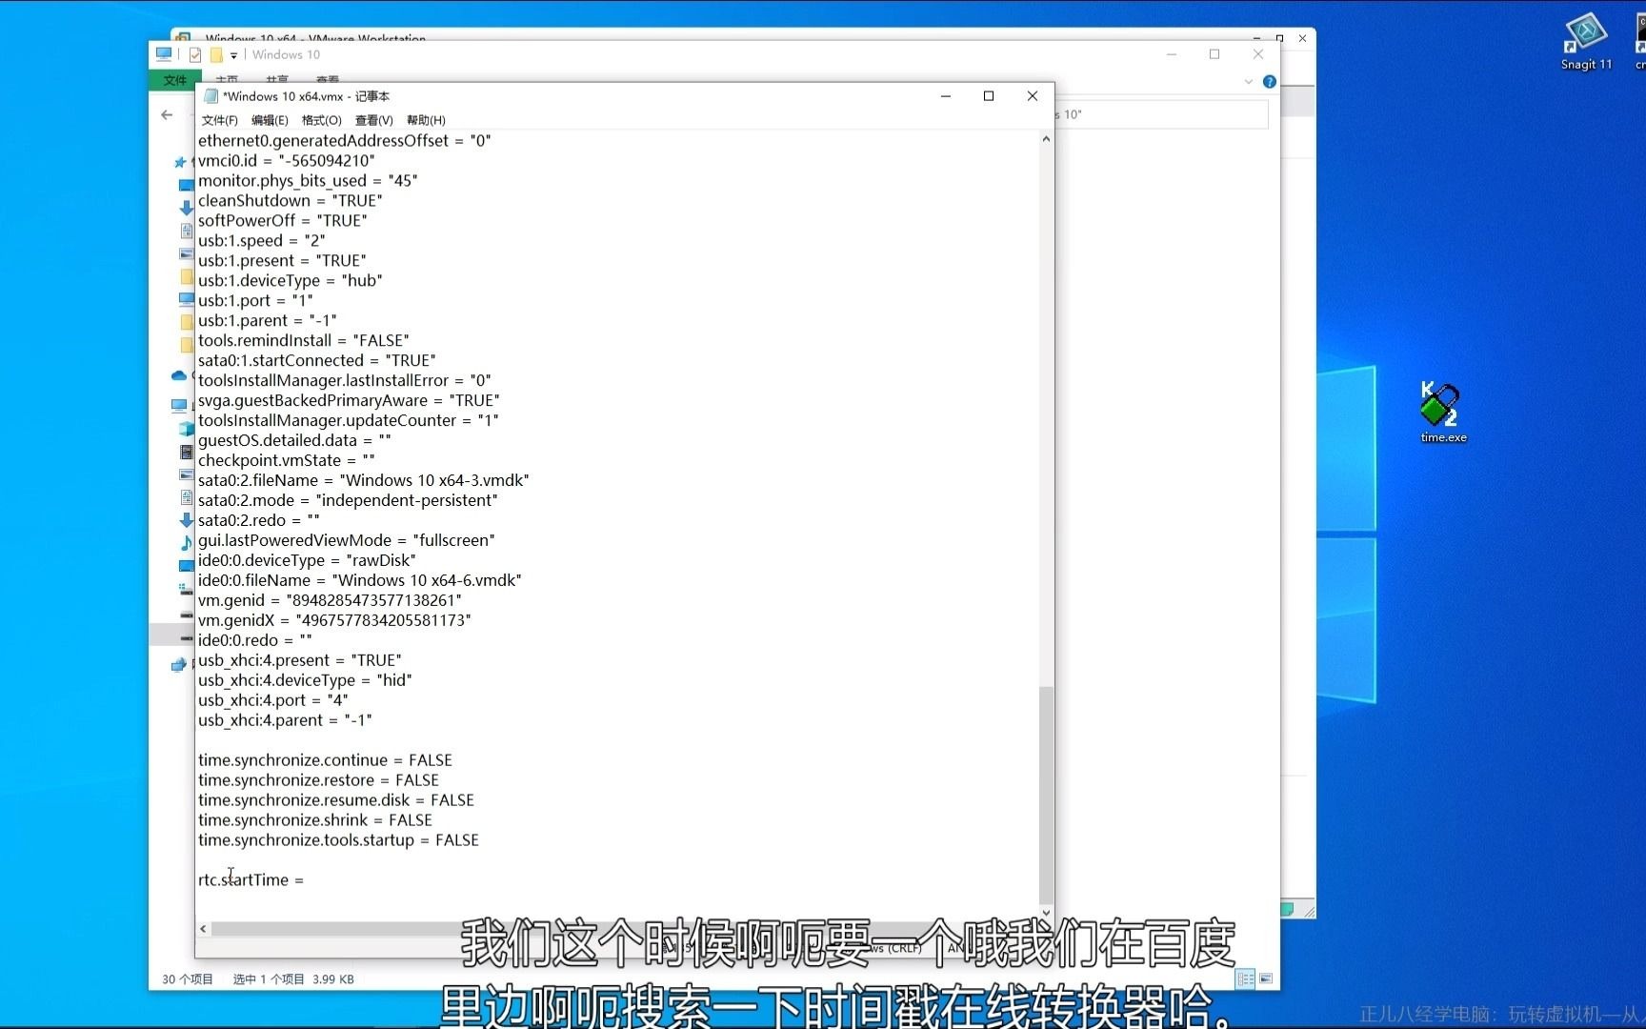
Task: Minimize the Notepad window
Action: (946, 96)
